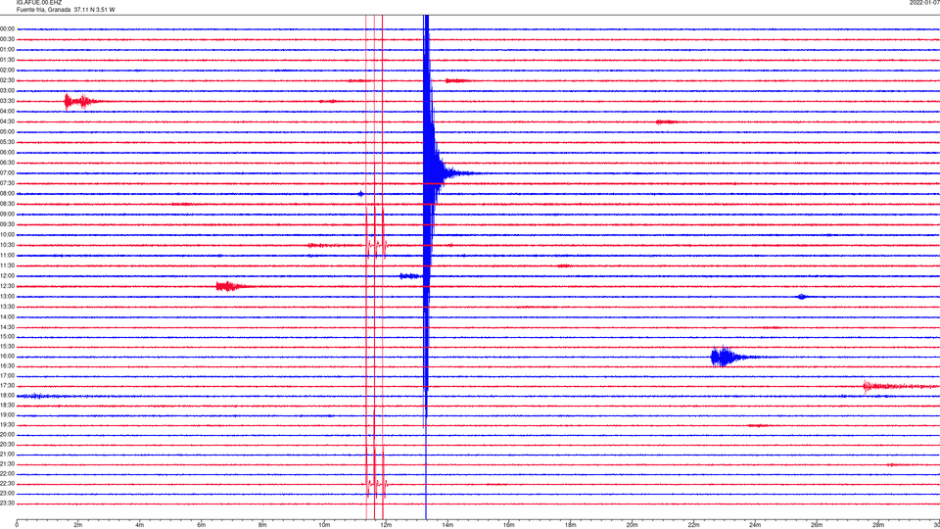Click the red seismic event on the 17:30 trace

pyautogui.click(x=899, y=386)
